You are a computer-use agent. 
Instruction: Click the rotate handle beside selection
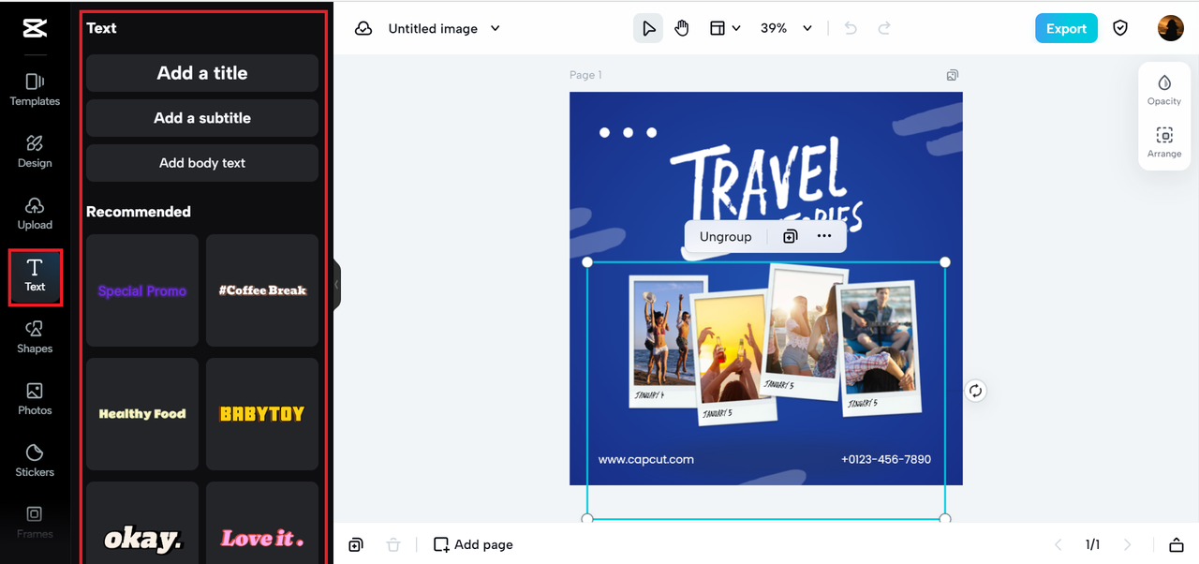tap(975, 391)
